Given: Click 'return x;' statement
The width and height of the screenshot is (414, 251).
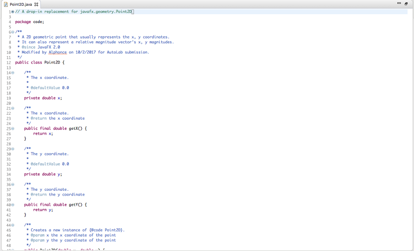Looking at the screenshot, I should pos(43,133).
